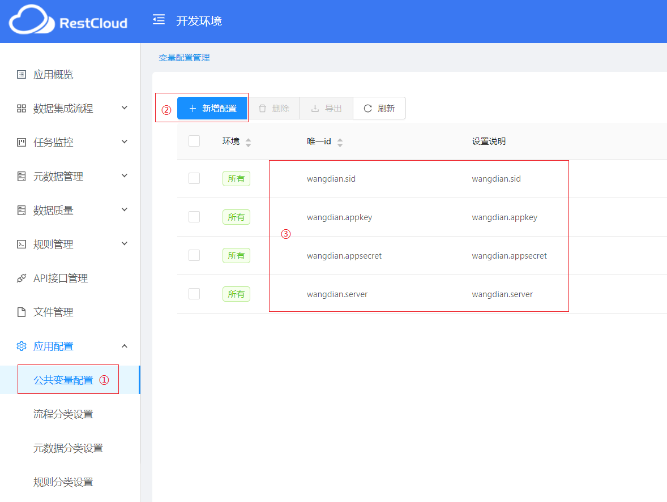Screen dimensions: 667x502
Task: Toggle the select-all checkbox in table header
Action: pos(194,141)
